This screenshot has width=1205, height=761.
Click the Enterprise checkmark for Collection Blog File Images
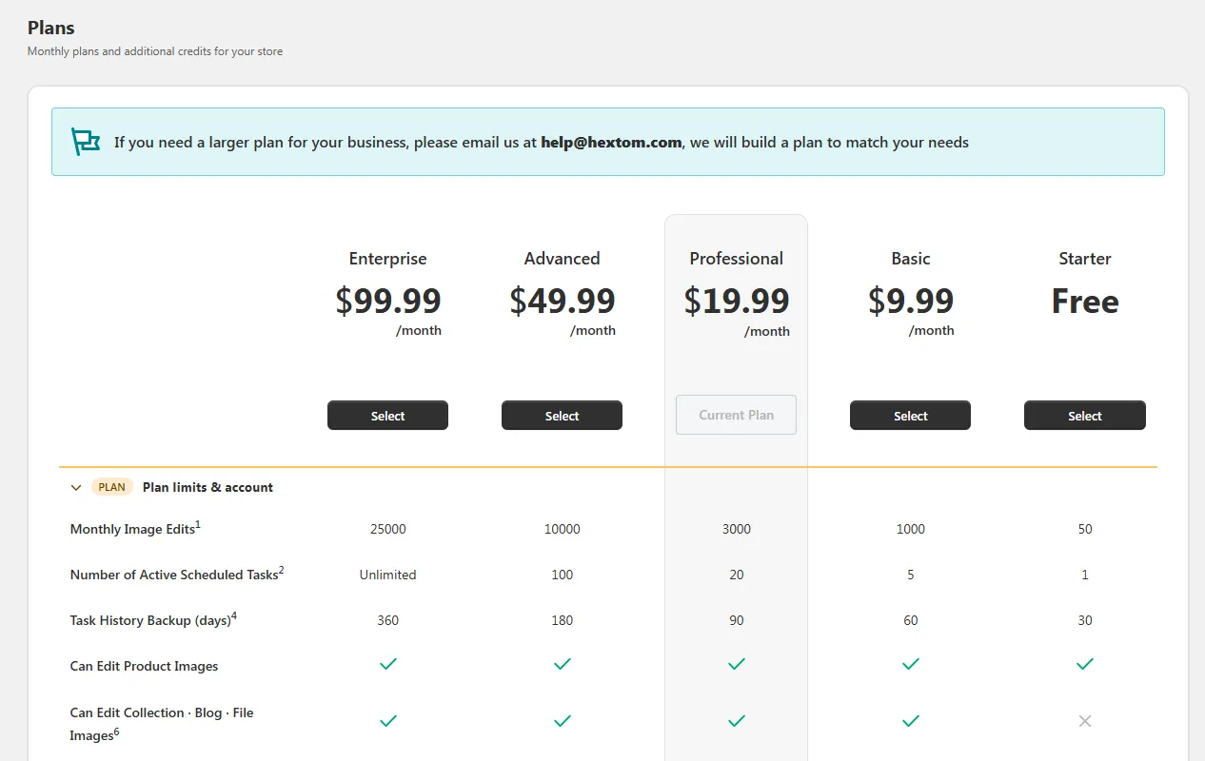coord(387,721)
